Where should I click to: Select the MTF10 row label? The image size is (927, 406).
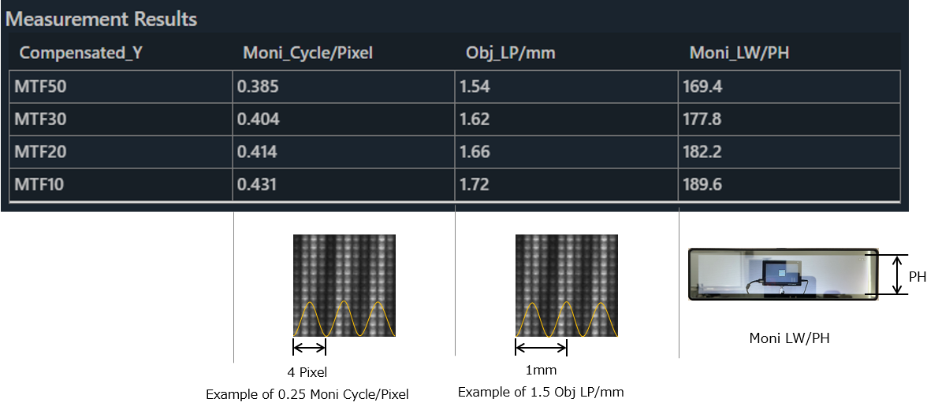coord(39,185)
